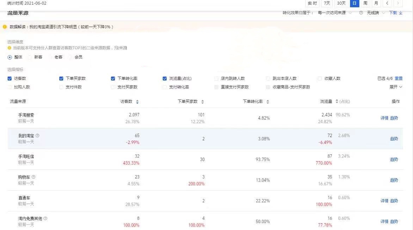Image resolution: width=413 pixels, height=230 pixels.
Task: Click the 手淘搜索 source name
Action: click(x=26, y=115)
